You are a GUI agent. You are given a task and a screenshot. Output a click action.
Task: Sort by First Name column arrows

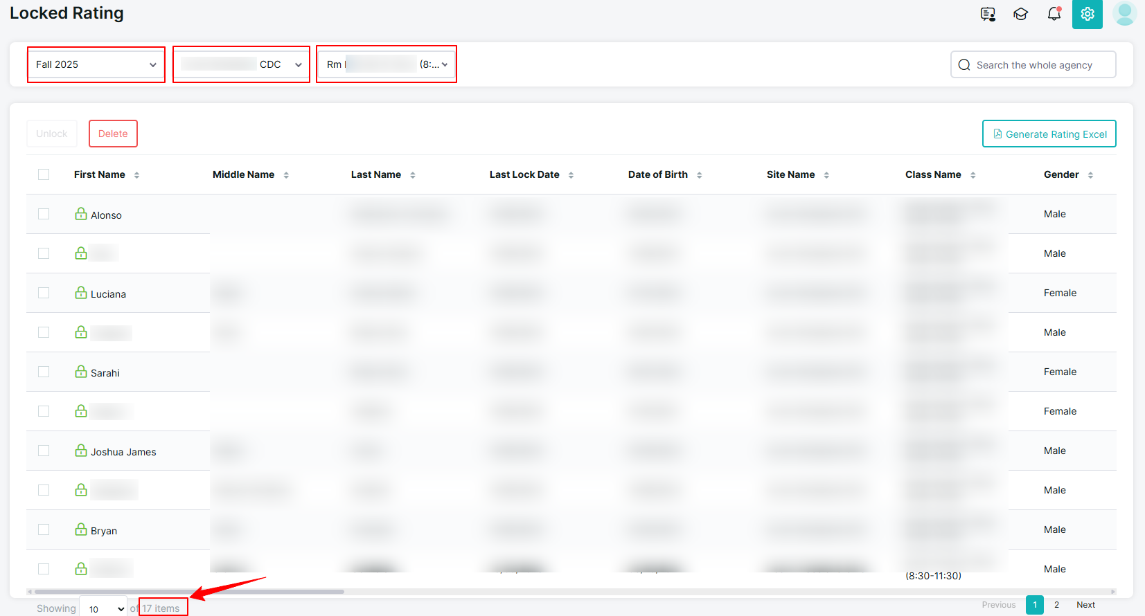click(136, 175)
